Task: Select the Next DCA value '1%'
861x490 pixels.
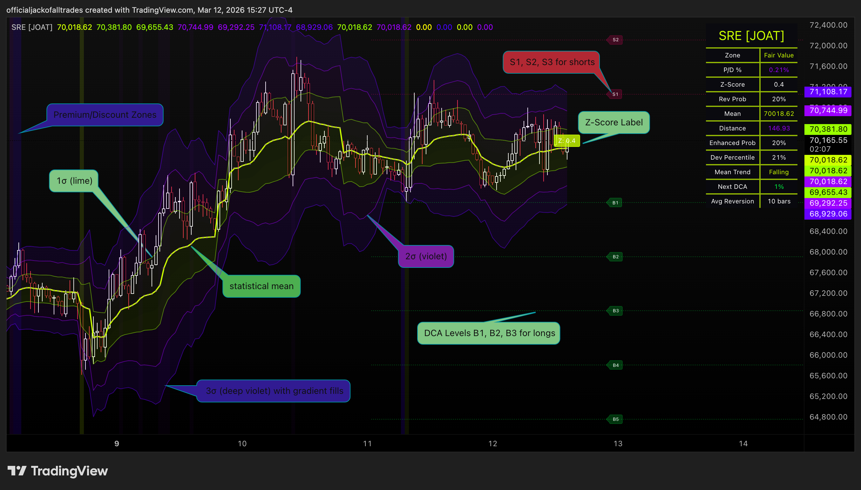Action: click(x=778, y=187)
